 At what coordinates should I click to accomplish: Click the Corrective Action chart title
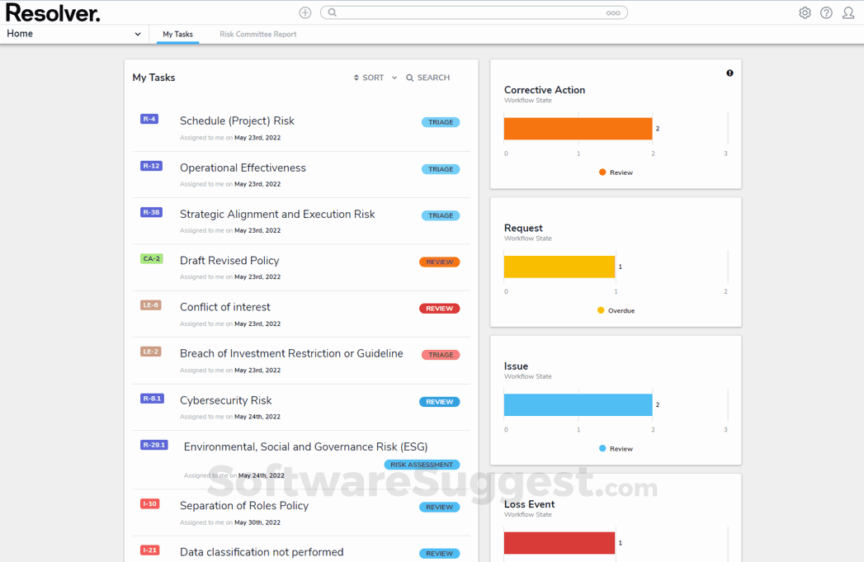pos(545,90)
